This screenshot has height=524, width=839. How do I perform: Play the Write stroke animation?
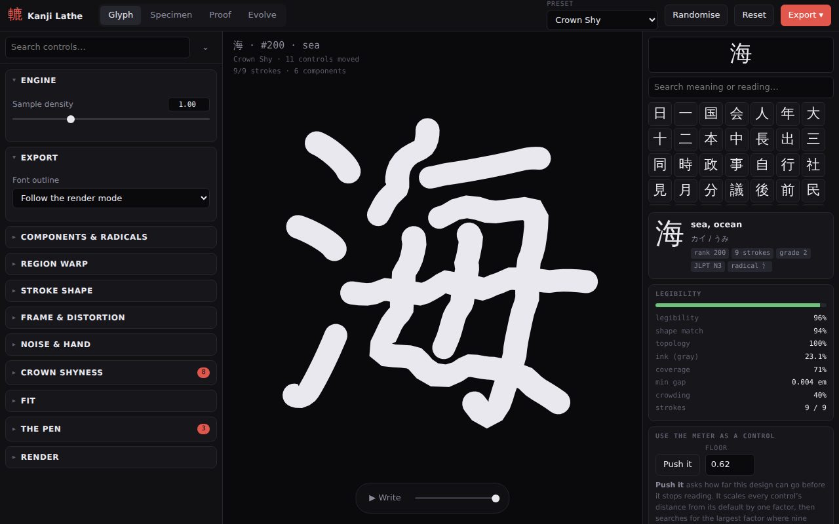(385, 498)
